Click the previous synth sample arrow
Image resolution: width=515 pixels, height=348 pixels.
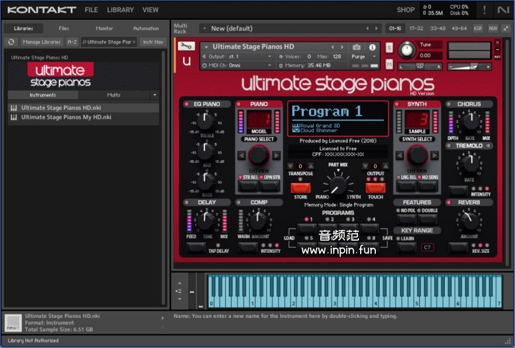point(399,155)
